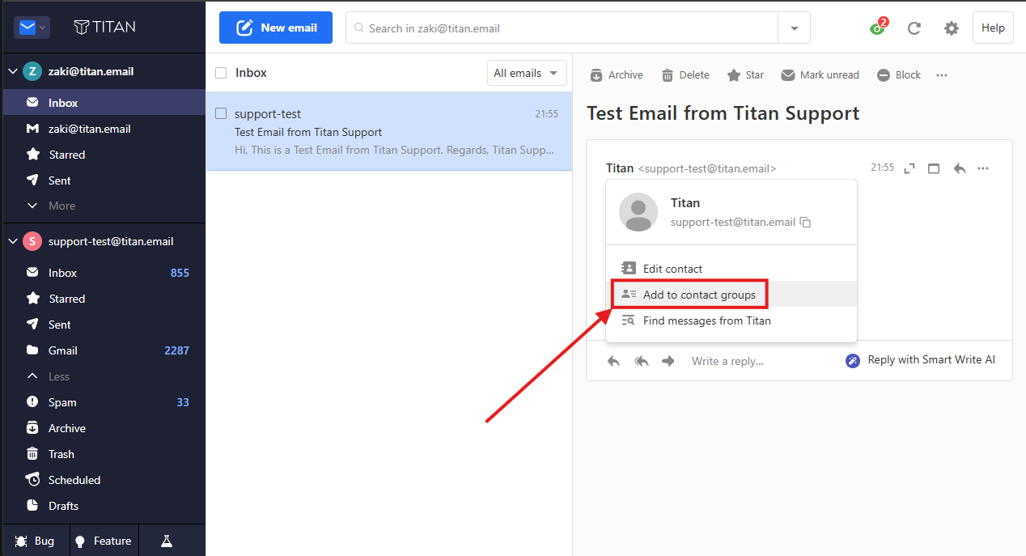Viewport: 1026px width, 556px height.
Task: Focus the search field for zaki@titan.email
Action: pos(562,28)
